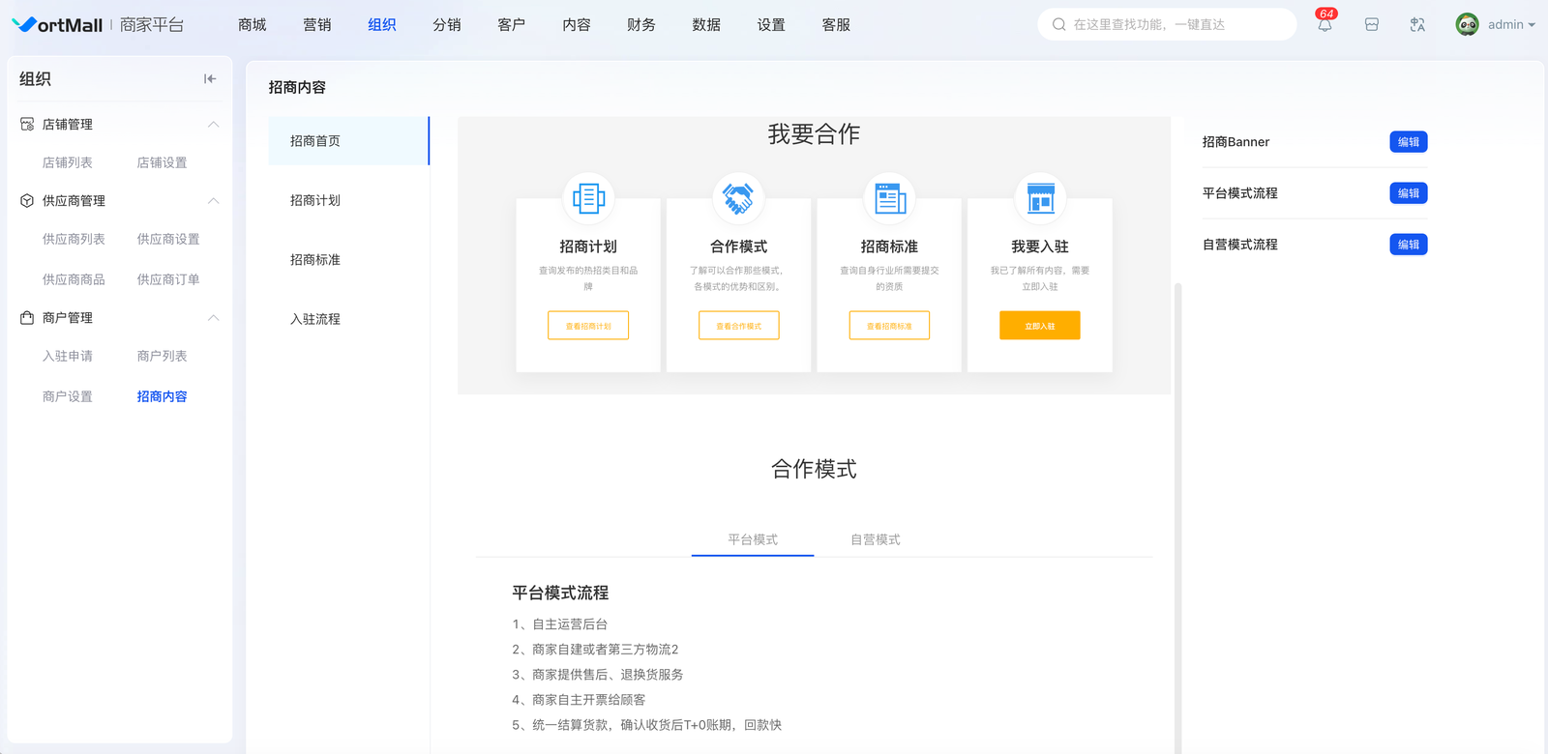The width and height of the screenshot is (1548, 754).
Task: Edit the 招商Banner section
Action: click(x=1408, y=142)
